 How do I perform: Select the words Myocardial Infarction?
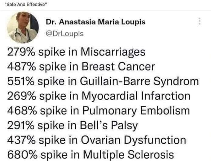136,96
